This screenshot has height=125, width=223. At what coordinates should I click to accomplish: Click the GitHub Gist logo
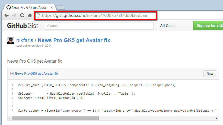click(23, 26)
